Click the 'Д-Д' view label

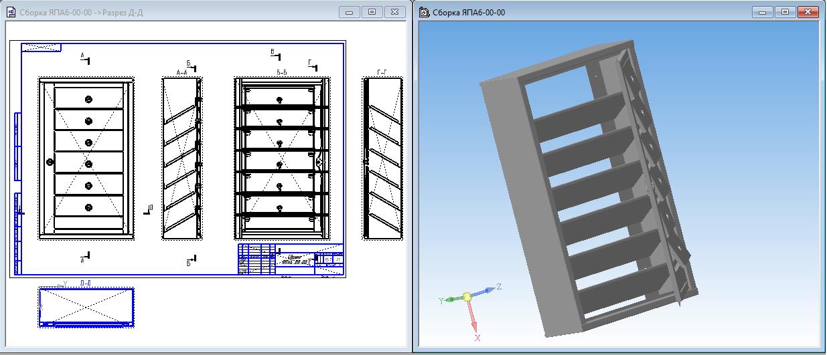86,283
